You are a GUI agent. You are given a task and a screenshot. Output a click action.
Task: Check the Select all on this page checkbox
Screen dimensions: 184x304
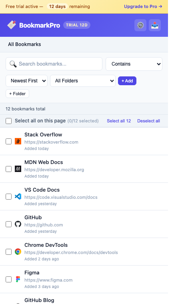coord(8,121)
